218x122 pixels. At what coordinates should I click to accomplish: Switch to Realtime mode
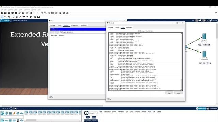201,108
